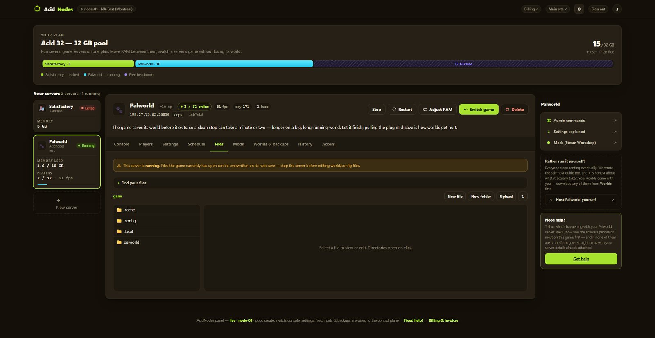Click the Palworld 10 segment in RAM bar
655x338 pixels.
coord(224,64)
